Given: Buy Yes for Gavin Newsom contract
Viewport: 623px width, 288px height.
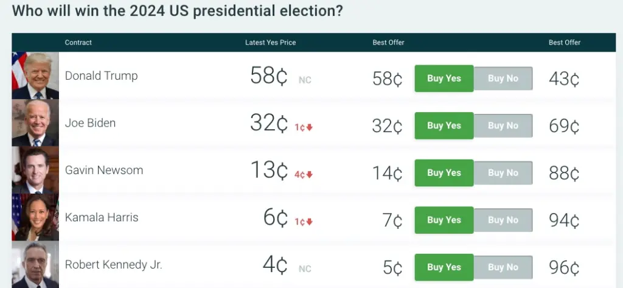Looking at the screenshot, I should (x=444, y=173).
